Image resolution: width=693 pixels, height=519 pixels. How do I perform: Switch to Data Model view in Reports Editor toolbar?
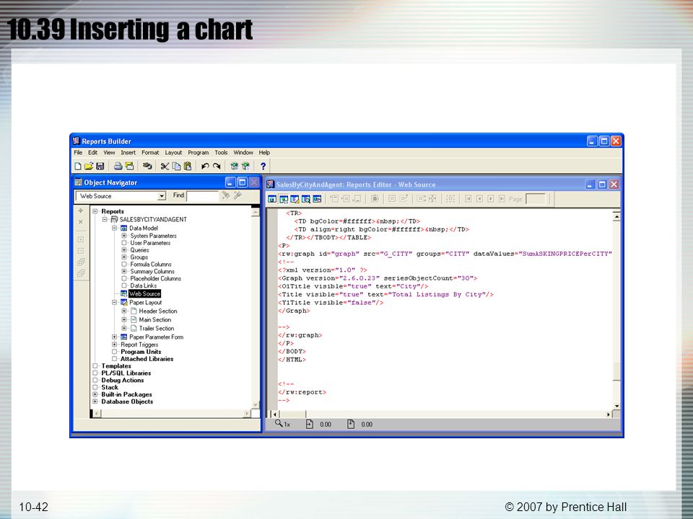tap(272, 199)
